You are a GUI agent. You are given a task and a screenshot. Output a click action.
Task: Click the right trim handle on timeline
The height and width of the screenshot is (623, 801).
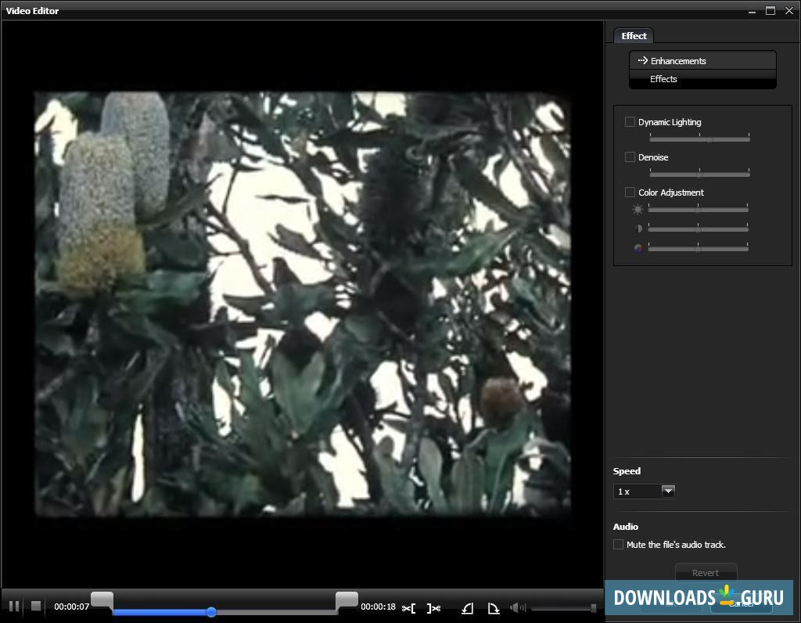(x=347, y=600)
